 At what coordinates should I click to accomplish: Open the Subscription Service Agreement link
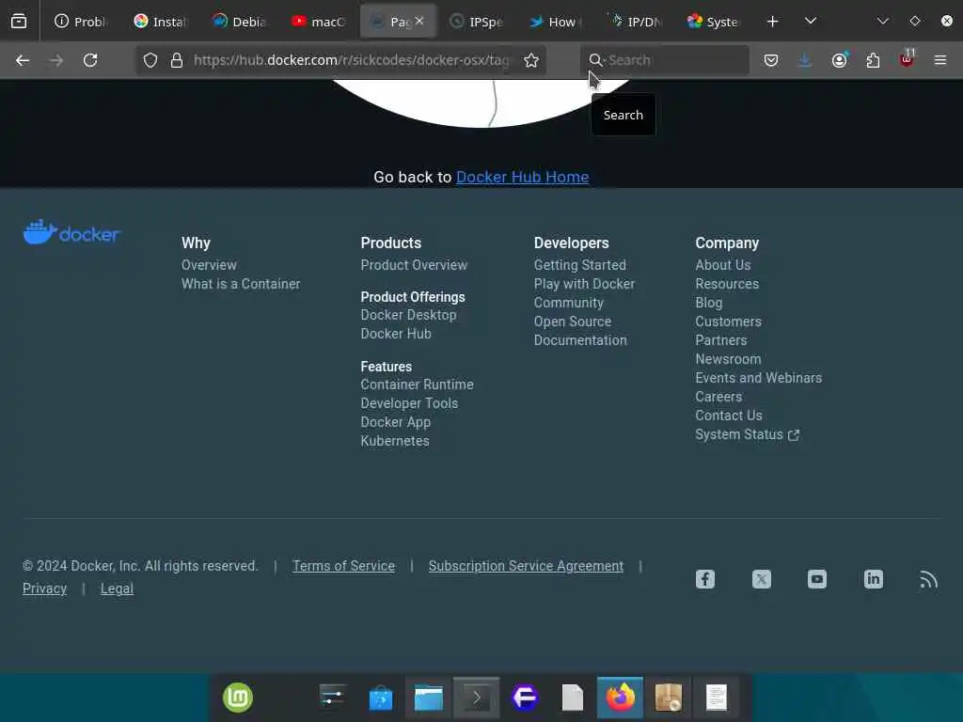point(527,566)
